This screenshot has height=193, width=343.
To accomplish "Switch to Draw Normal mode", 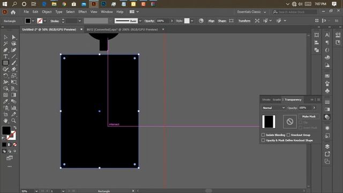I will (4, 151).
